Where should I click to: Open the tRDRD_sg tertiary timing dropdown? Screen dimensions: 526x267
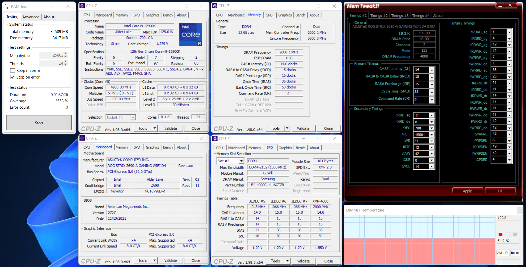509,32
